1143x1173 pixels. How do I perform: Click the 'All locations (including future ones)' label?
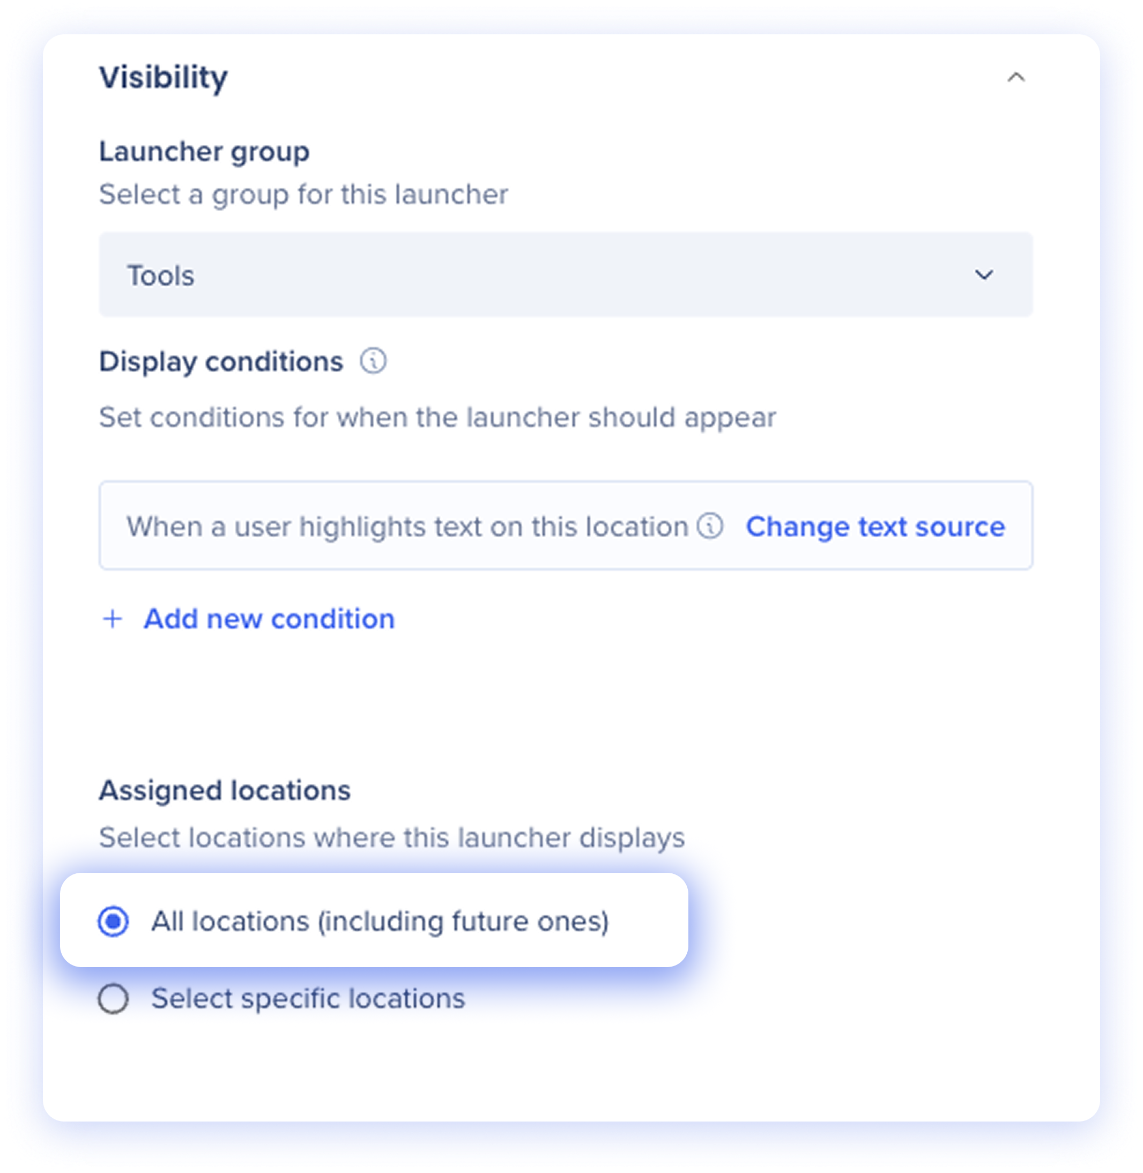[380, 922]
